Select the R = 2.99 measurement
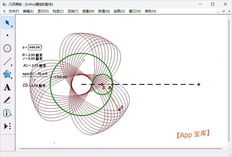232x157 pixels. (32, 55)
